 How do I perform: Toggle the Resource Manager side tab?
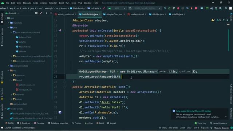(x=2, y=37)
